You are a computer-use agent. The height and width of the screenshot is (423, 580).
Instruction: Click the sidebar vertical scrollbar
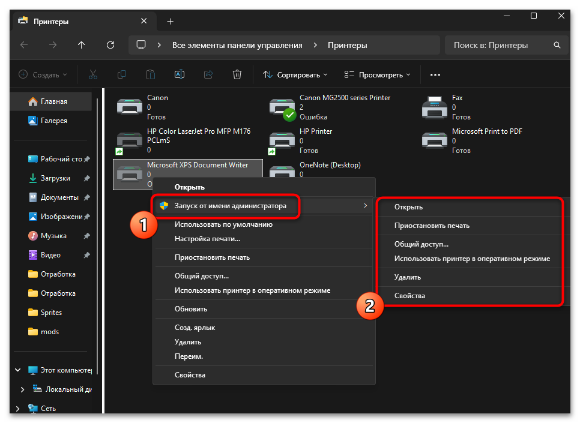pyautogui.click(x=97, y=236)
